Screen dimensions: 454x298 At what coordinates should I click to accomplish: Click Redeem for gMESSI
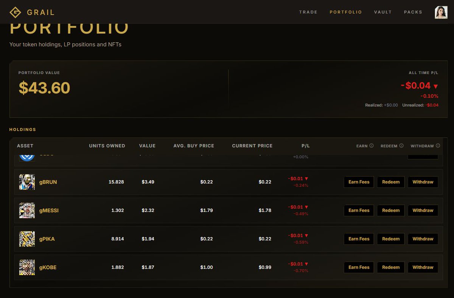[x=391, y=210]
